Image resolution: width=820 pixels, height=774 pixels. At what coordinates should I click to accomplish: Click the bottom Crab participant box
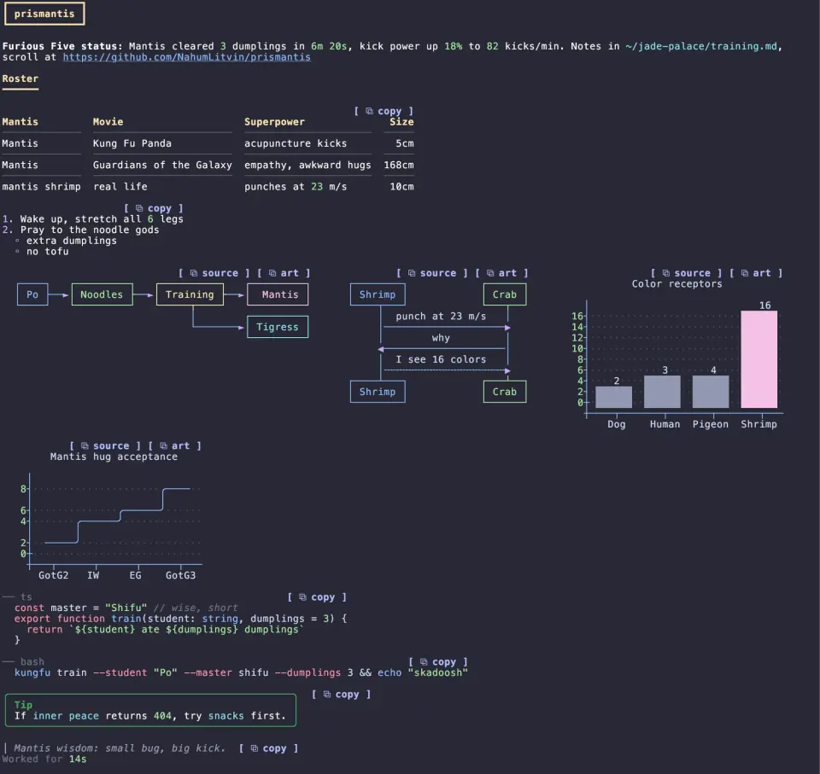(505, 392)
